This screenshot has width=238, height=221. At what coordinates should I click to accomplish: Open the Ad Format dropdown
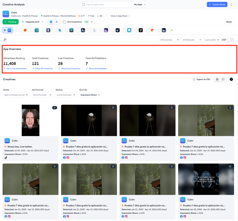(x=42, y=95)
